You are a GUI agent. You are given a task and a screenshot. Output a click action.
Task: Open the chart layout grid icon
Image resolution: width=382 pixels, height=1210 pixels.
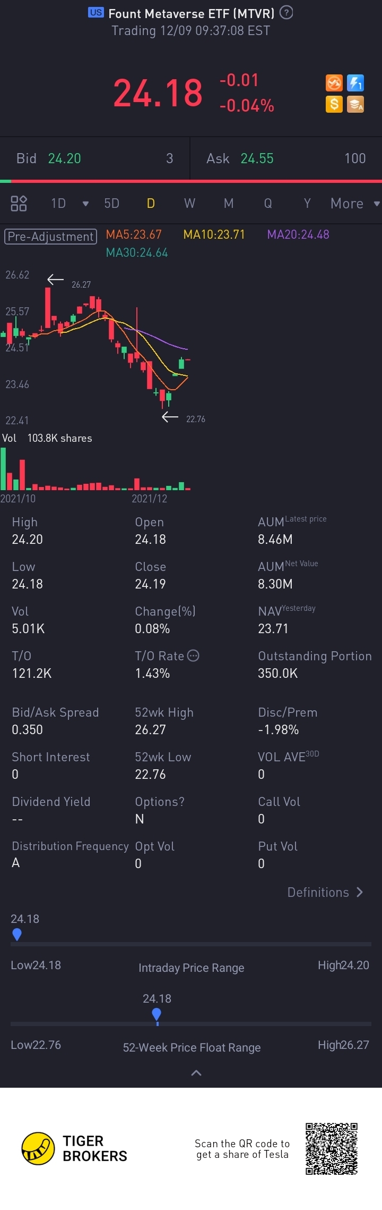(x=19, y=203)
